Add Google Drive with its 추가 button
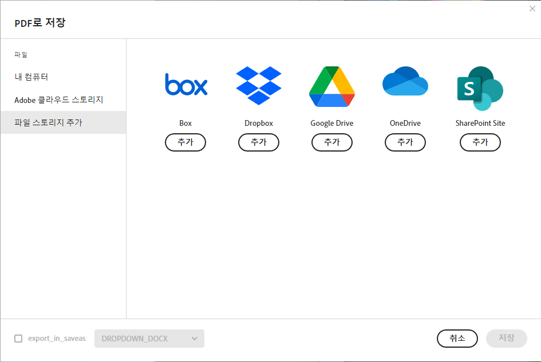This screenshot has height=362, width=541. click(x=332, y=142)
